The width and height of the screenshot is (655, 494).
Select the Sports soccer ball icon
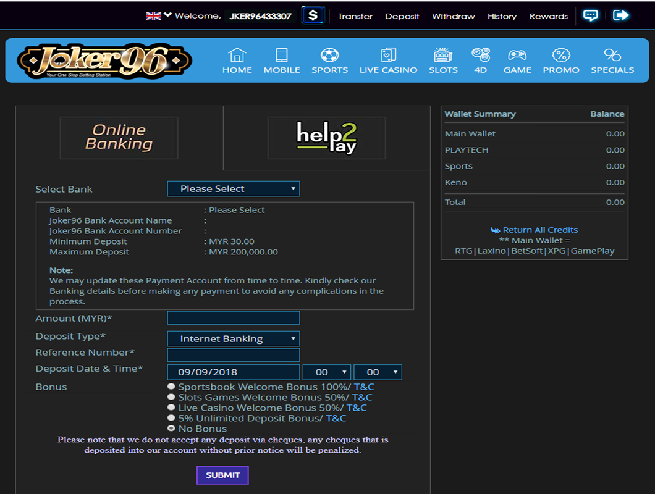tap(329, 55)
